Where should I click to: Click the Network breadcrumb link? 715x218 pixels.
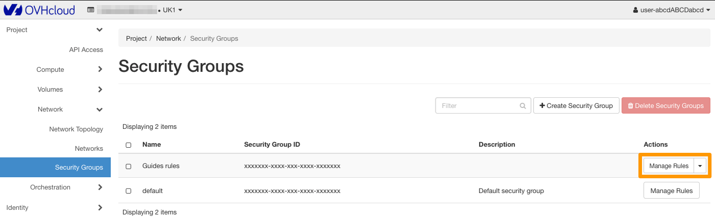tap(169, 38)
